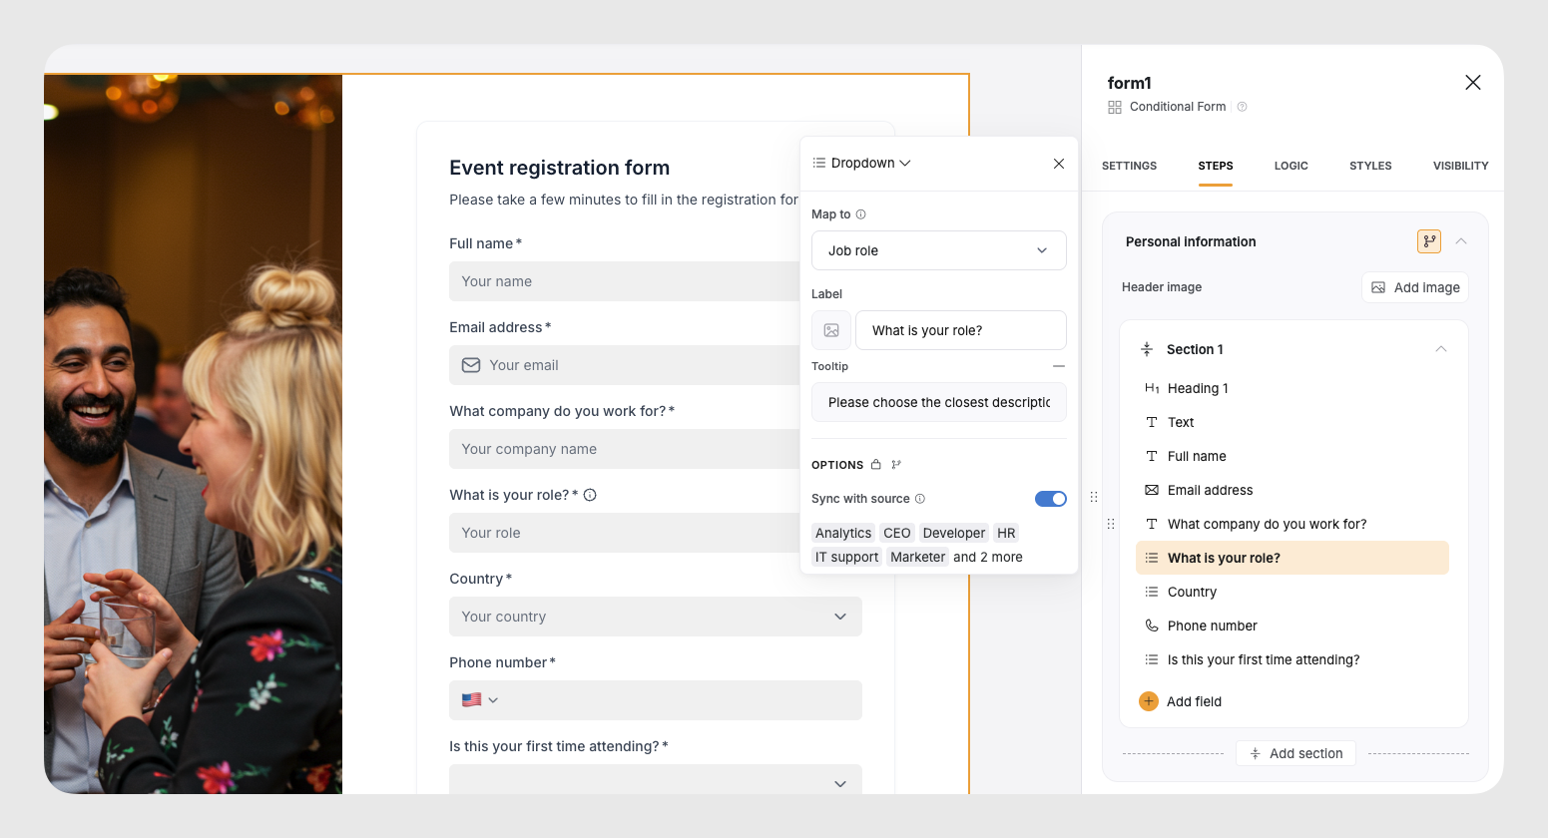Click the Sync with source info icon
This screenshot has height=838, width=1548.
[x=920, y=499]
